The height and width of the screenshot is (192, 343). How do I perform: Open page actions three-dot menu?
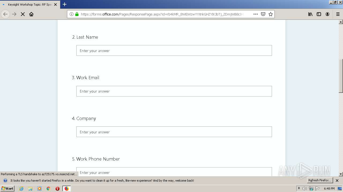click(256, 14)
